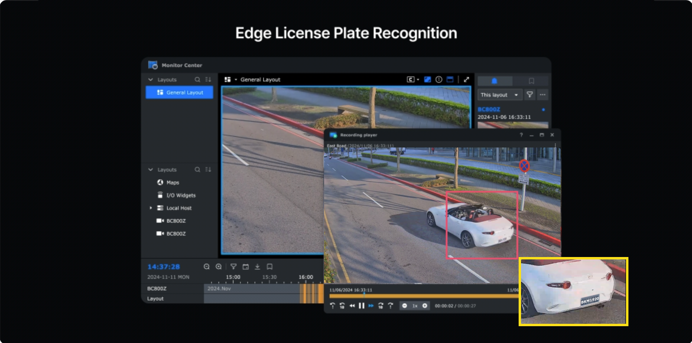Zoom in the timeline
Viewport: 692px width, 343px height.
219,267
